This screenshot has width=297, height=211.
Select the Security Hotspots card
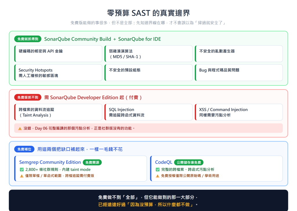pyautogui.click(x=58, y=73)
